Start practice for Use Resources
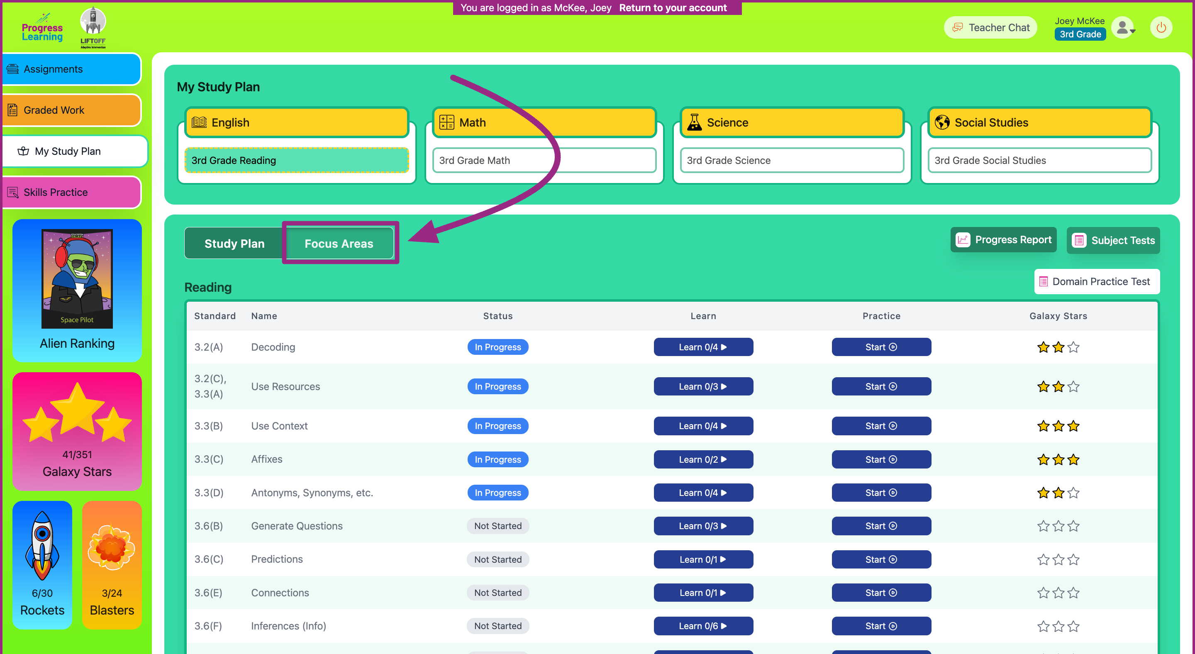This screenshot has height=654, width=1195. [x=881, y=386]
